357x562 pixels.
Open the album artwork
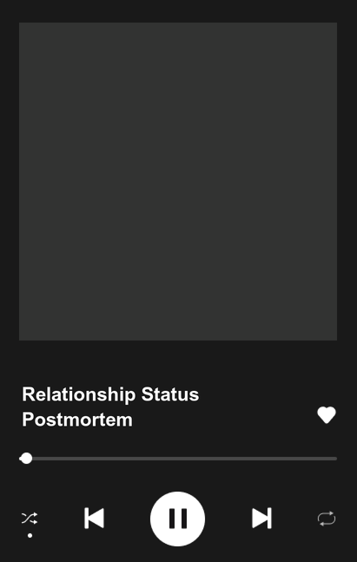[x=178, y=182]
